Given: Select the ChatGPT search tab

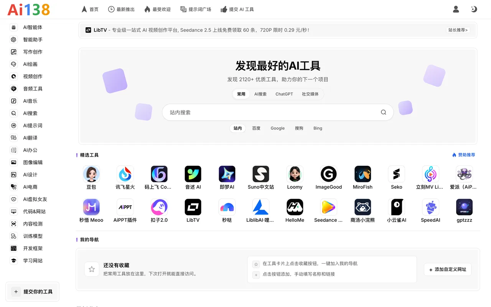Looking at the screenshot, I should 284,94.
